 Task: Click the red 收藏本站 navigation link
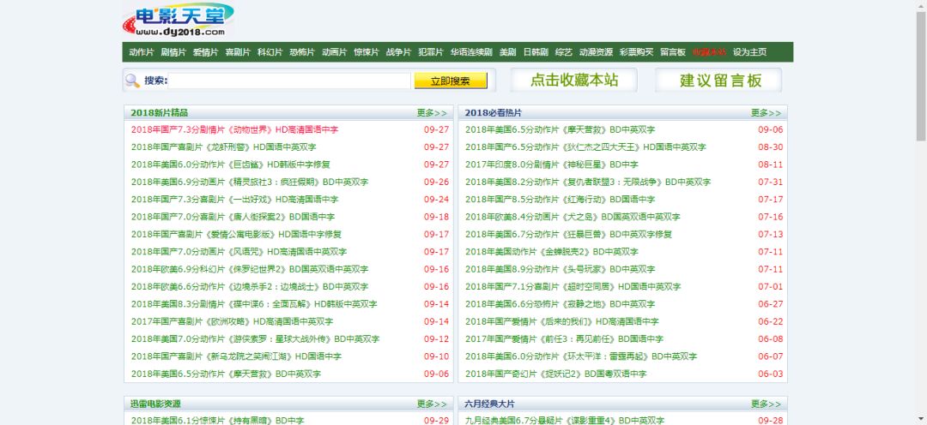[709, 52]
